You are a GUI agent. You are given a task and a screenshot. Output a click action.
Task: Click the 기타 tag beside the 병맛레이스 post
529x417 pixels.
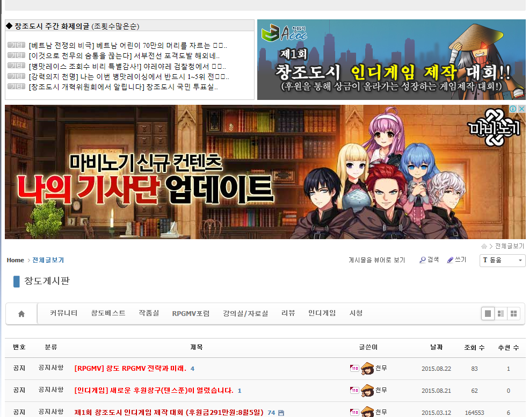coord(17,66)
